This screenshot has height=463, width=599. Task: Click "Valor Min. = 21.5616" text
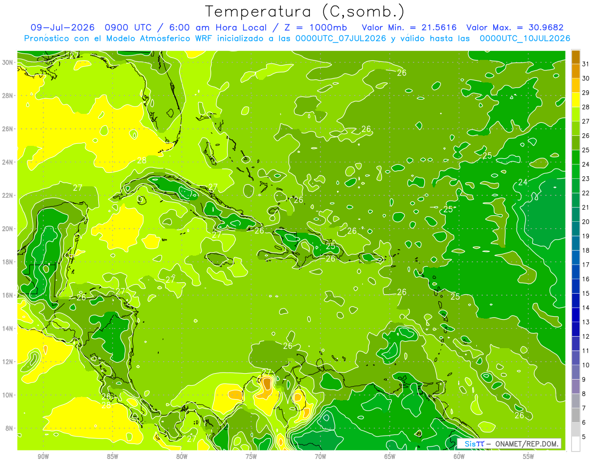(408, 27)
